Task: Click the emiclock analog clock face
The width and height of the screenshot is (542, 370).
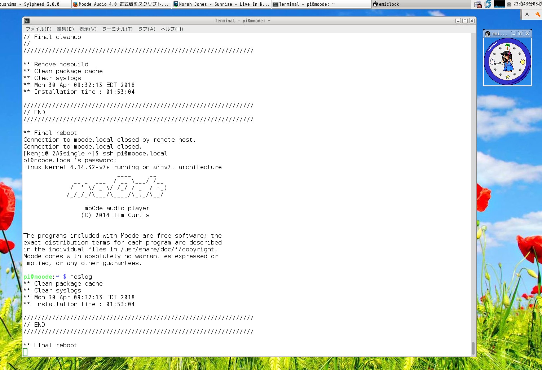Action: pos(507,62)
